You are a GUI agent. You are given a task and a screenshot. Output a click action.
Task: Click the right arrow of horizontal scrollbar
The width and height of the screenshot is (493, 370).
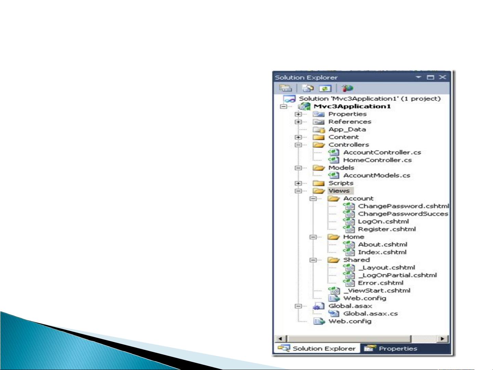click(442, 339)
